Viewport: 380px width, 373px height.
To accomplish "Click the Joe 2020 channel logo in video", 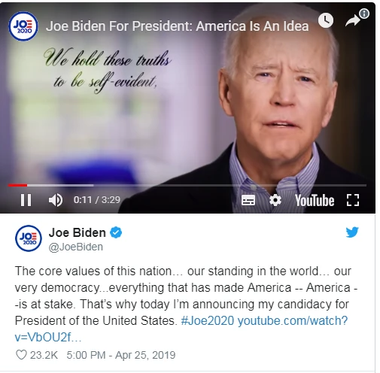I will coord(23,26).
